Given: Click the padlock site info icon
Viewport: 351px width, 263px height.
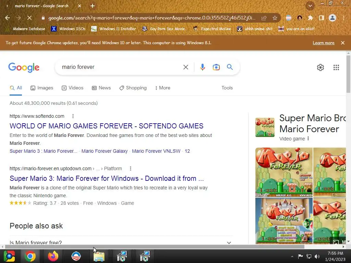Looking at the screenshot, I should click(x=43, y=18).
